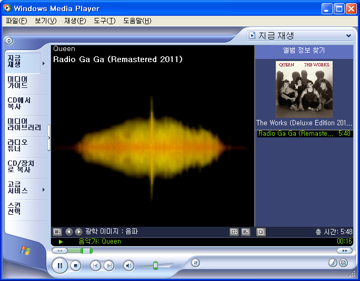Screen dimensions: 360x281
Task: Toggle the playlist pane button
Action: [x=261, y=232]
